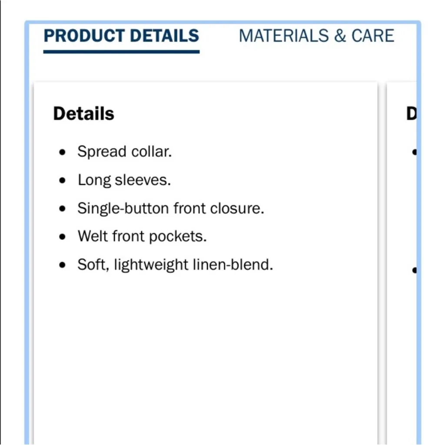The width and height of the screenshot is (445, 445).
Task: Click the "Long sleeves." list item
Action: [x=124, y=180]
